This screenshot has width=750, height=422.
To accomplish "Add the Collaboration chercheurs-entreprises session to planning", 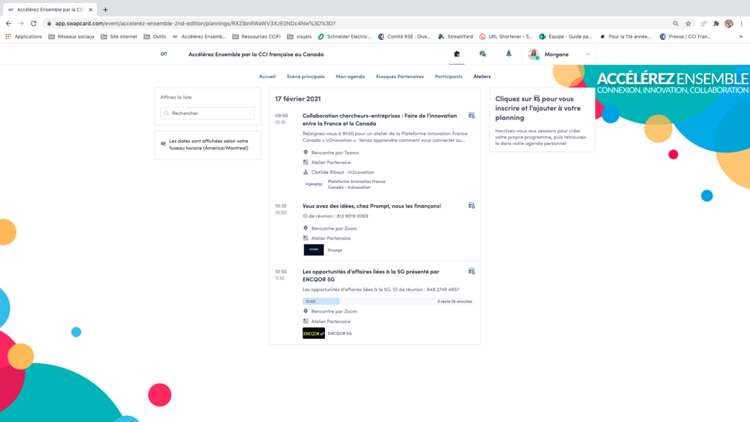I will [x=472, y=116].
